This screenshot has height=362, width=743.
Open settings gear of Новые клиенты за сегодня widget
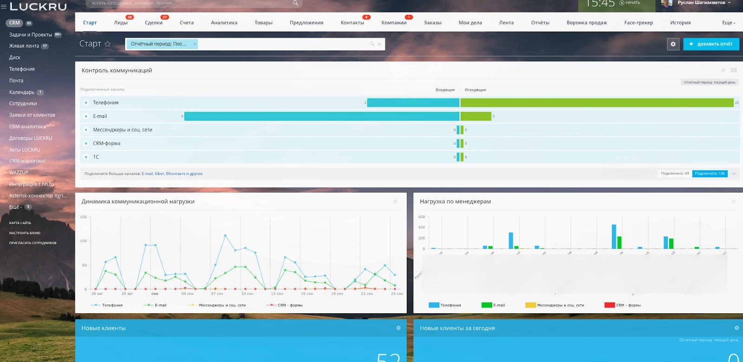pyautogui.click(x=736, y=328)
